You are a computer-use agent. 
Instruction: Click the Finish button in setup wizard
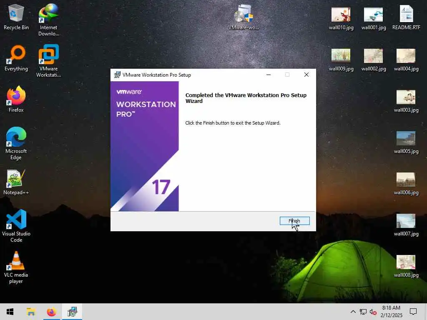pos(294,221)
